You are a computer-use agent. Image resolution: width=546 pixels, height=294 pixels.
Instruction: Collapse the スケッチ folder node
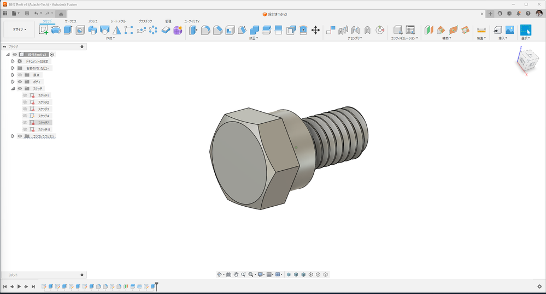click(x=13, y=88)
